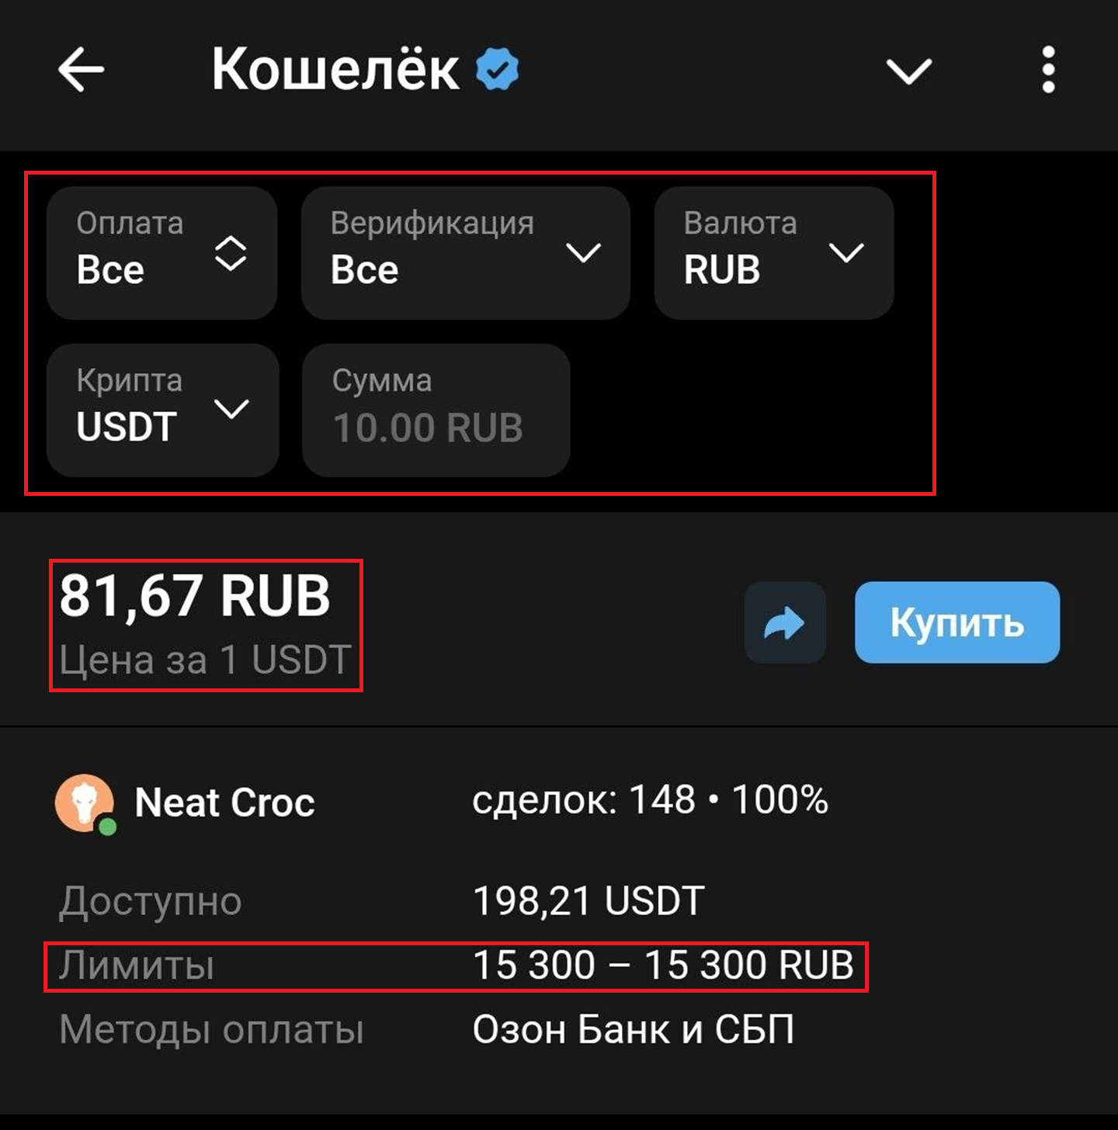Click the Кошелёк title header
Viewport: 1118px width, 1130px height.
tap(335, 69)
